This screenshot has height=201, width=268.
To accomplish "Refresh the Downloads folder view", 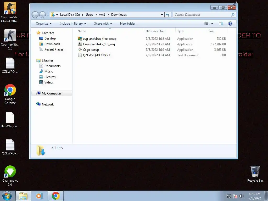I will pos(168,15).
